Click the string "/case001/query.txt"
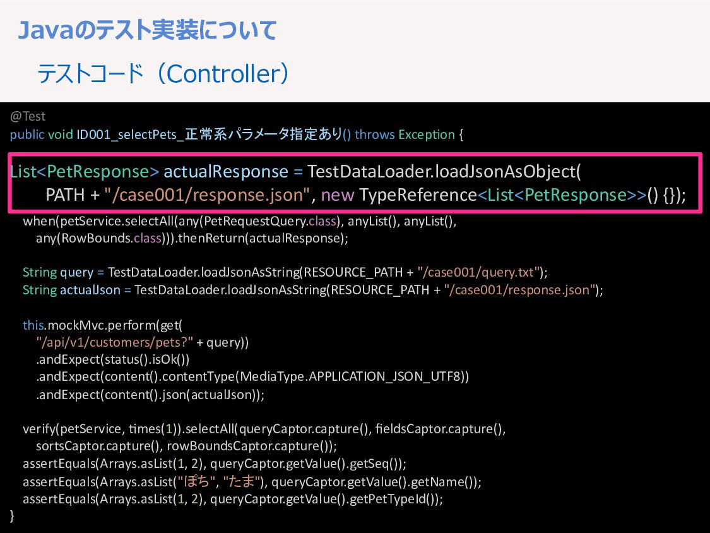 [x=480, y=272]
